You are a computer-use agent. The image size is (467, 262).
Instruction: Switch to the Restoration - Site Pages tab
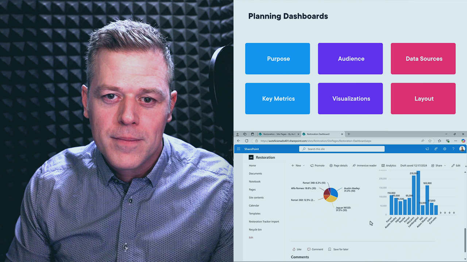coord(279,134)
